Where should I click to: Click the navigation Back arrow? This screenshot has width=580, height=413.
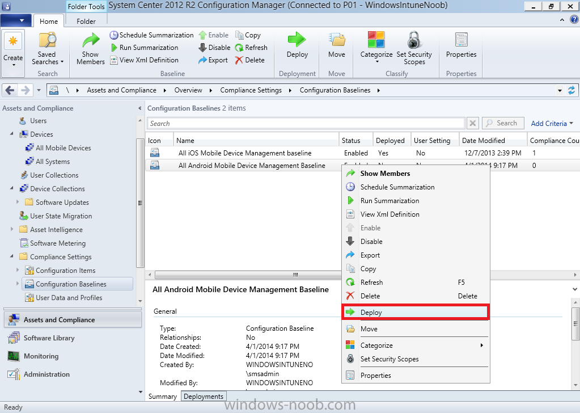pyautogui.click(x=10, y=90)
